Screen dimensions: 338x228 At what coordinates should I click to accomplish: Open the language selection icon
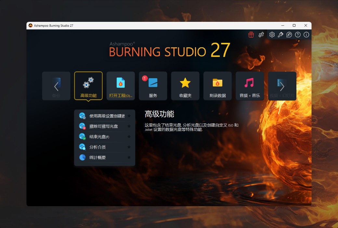click(289, 35)
